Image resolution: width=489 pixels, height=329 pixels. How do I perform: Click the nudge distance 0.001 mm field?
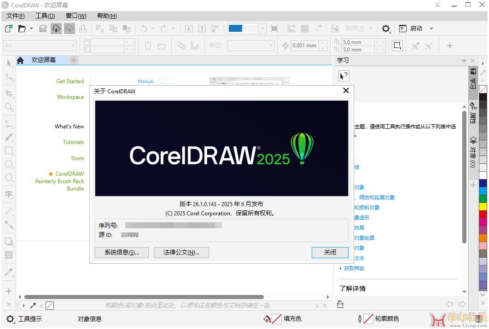[x=305, y=46]
